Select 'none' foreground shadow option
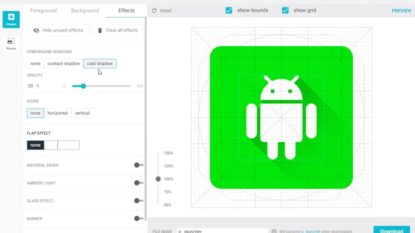This screenshot has width=415, height=233. (35, 63)
